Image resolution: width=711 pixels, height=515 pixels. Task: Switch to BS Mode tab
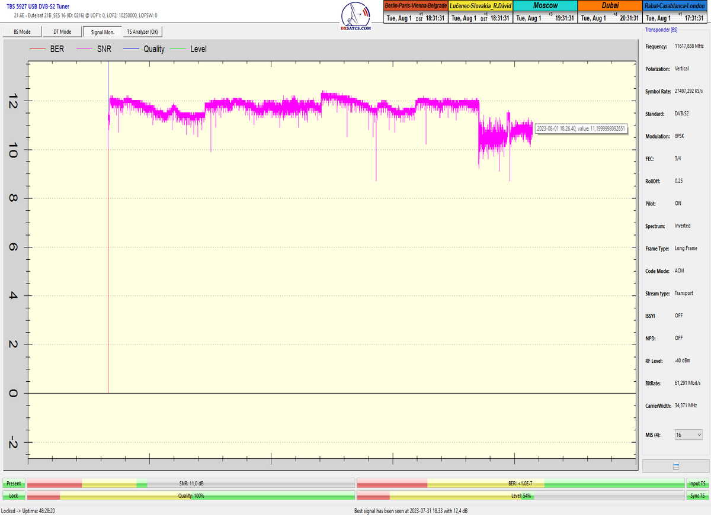tap(21, 32)
